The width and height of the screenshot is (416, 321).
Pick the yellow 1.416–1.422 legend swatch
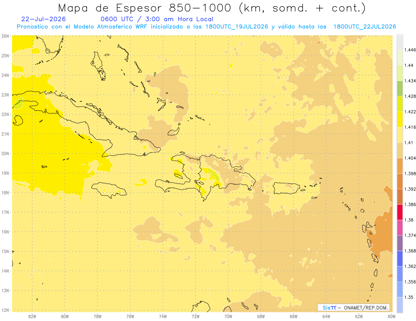coord(400,119)
